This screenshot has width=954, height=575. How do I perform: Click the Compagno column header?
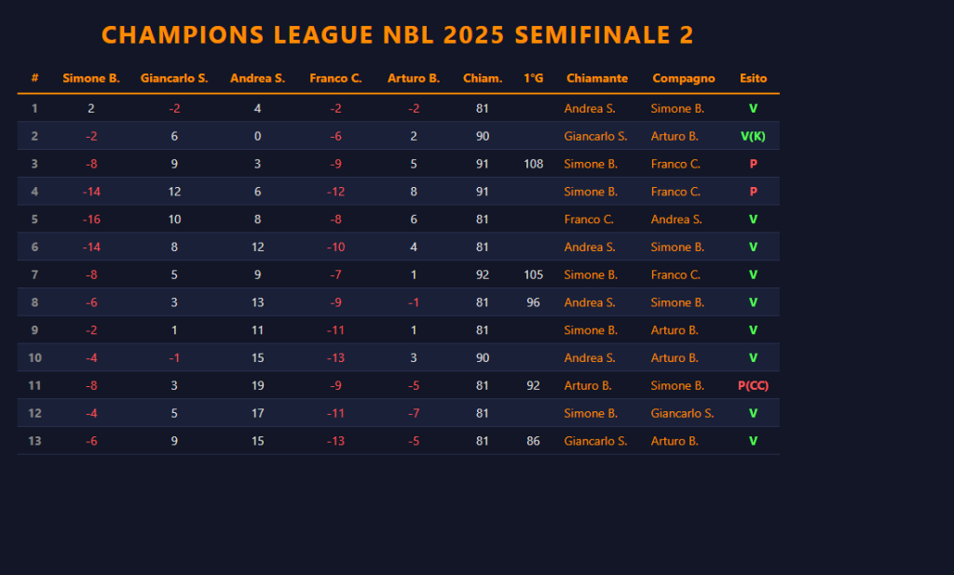tap(684, 78)
